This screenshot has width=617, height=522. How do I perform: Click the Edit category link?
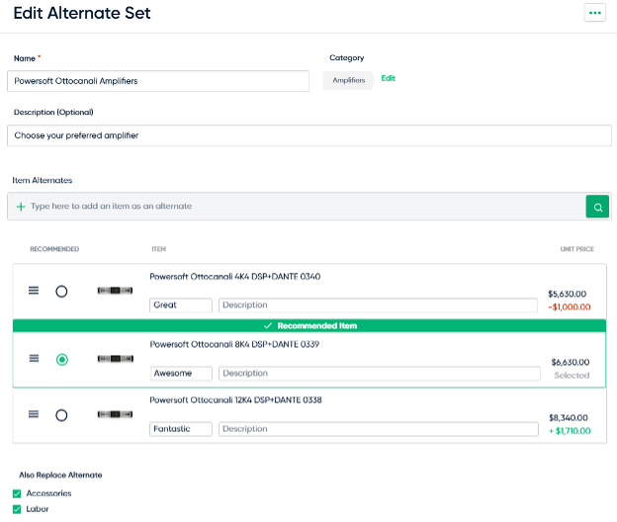click(x=388, y=78)
